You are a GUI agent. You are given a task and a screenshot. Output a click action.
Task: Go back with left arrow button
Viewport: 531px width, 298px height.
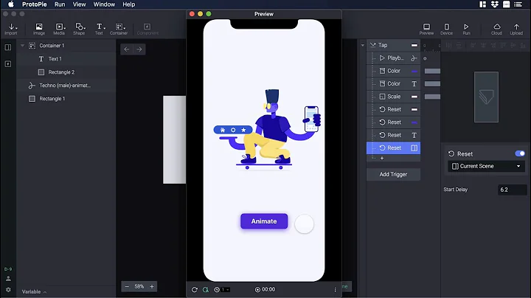pos(127,49)
